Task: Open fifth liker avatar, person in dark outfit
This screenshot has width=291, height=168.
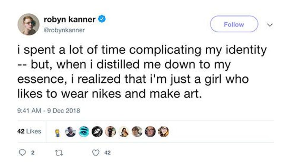Action: pos(110,131)
